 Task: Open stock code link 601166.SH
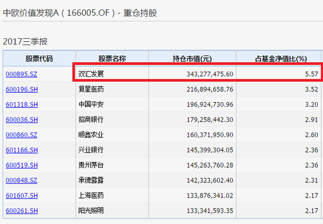22,150
